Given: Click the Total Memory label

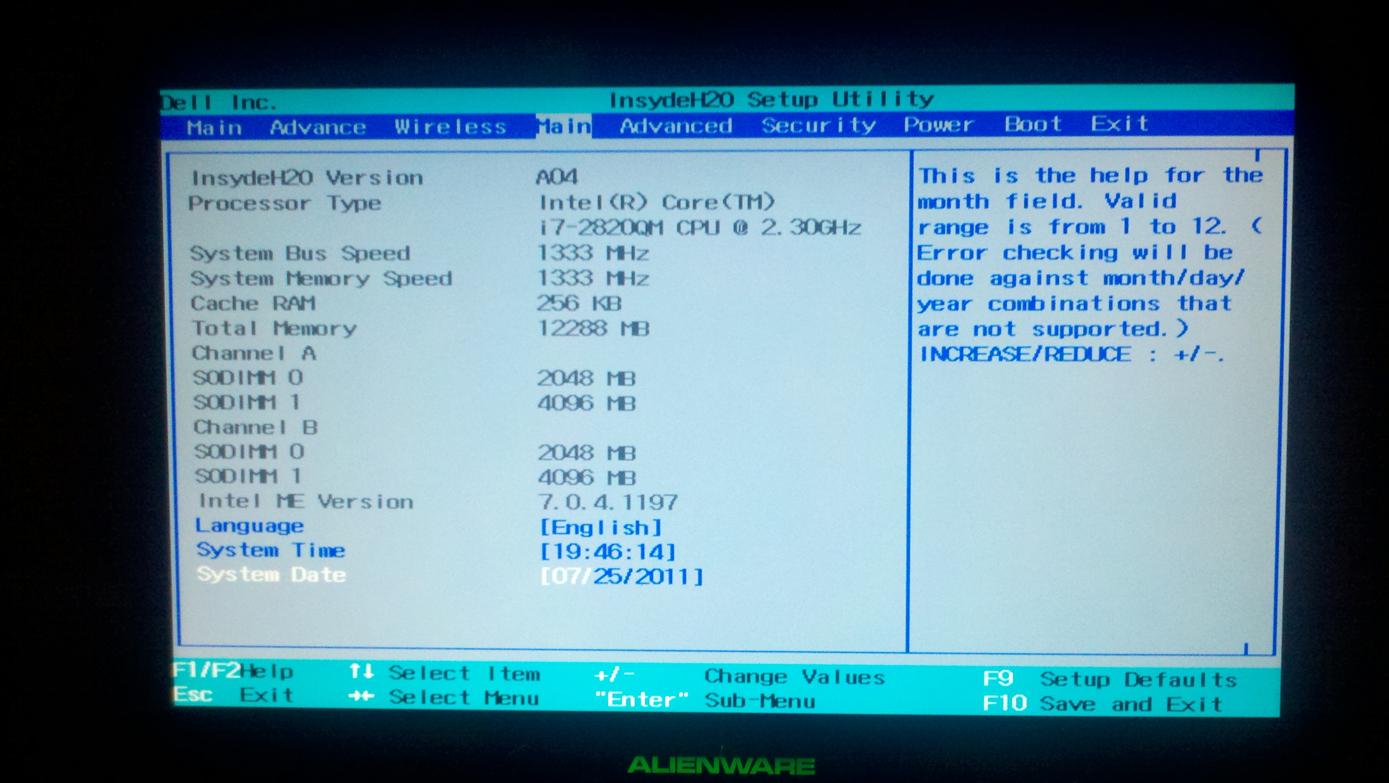Looking at the screenshot, I should (x=274, y=329).
